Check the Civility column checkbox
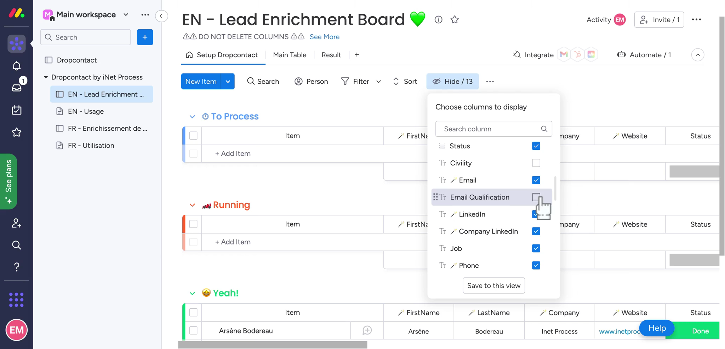Image resolution: width=725 pixels, height=349 pixels. 536,163
